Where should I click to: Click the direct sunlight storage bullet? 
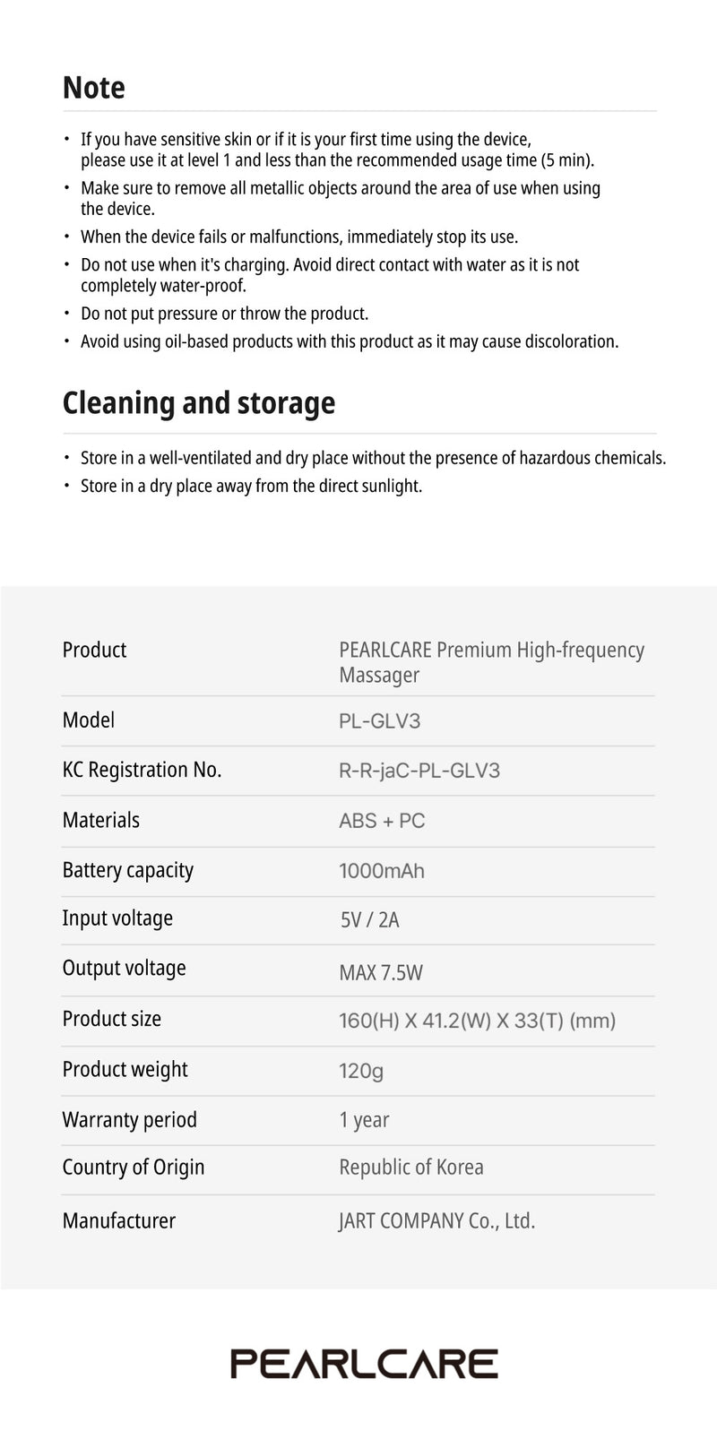click(x=251, y=486)
